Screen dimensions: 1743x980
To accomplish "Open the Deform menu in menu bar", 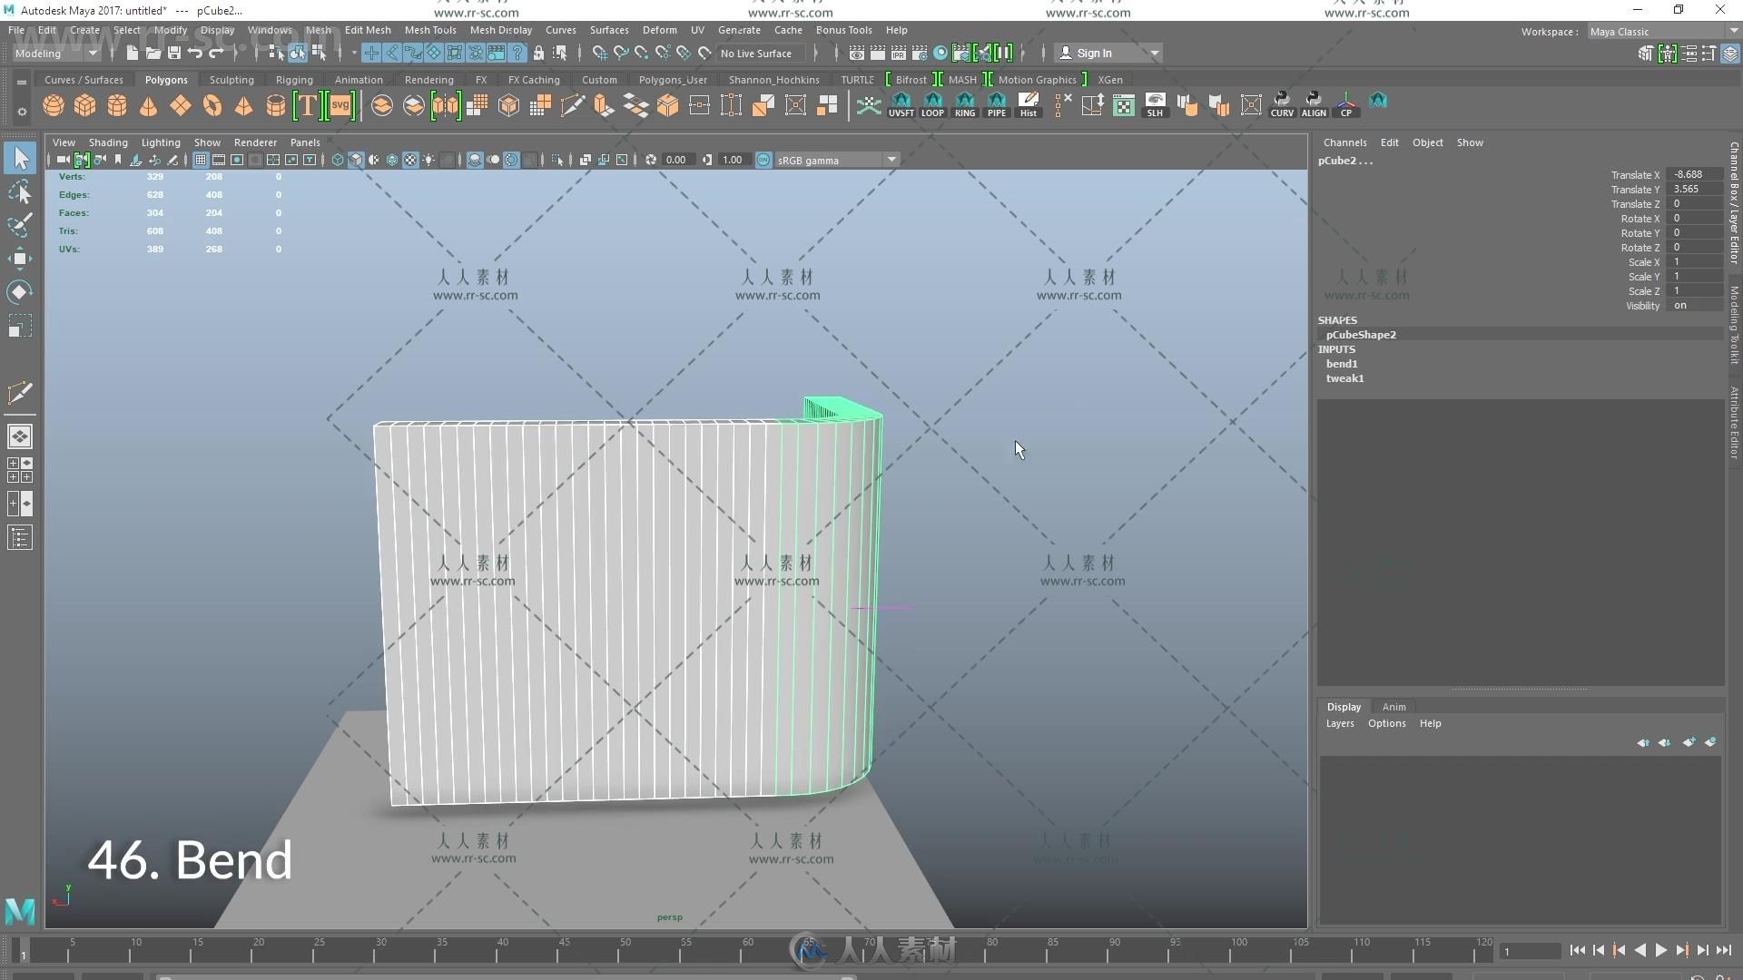I will click(x=656, y=30).
